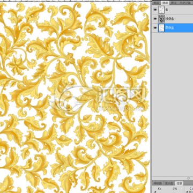Click the 深色金 channel thumbnail
The width and height of the screenshot is (193, 193).
coord(161,28)
